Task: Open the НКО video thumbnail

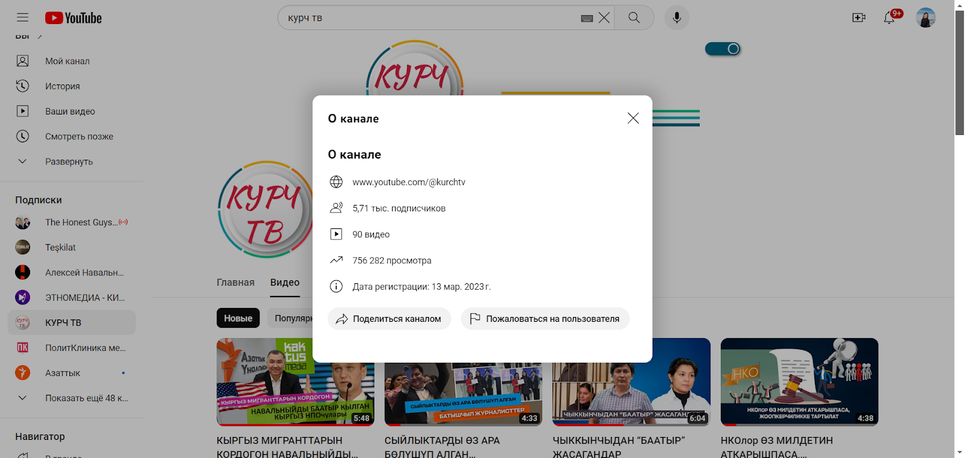Action: click(x=799, y=382)
